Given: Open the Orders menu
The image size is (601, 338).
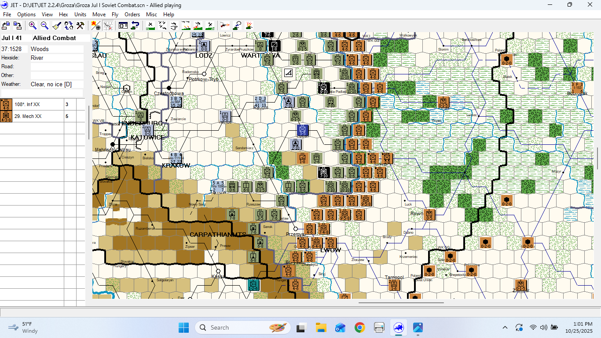Looking at the screenshot, I should (132, 15).
